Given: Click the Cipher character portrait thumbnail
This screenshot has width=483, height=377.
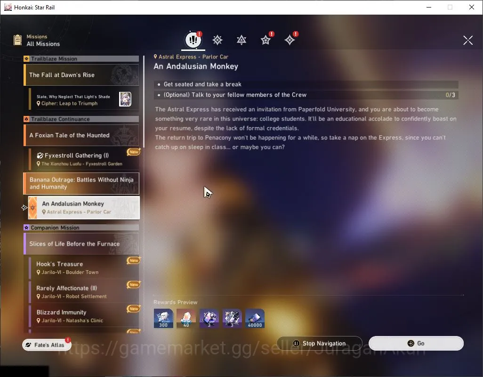Looking at the screenshot, I should (125, 99).
